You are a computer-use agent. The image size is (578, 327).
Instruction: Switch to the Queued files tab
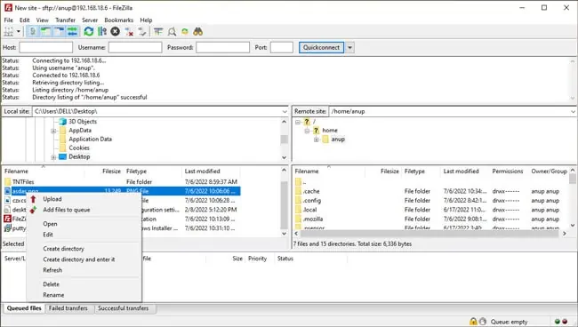click(x=24, y=308)
